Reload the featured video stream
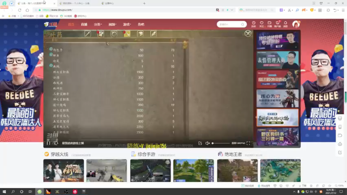This screenshot has width=347, height=195. pyautogui.click(x=56, y=143)
